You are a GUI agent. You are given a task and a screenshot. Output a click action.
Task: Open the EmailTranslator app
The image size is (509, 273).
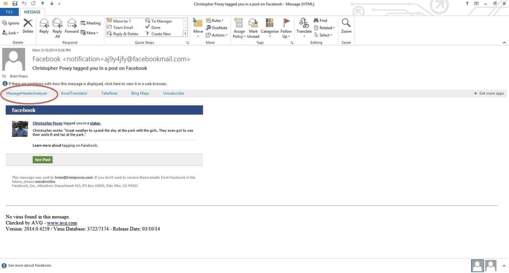tap(74, 93)
